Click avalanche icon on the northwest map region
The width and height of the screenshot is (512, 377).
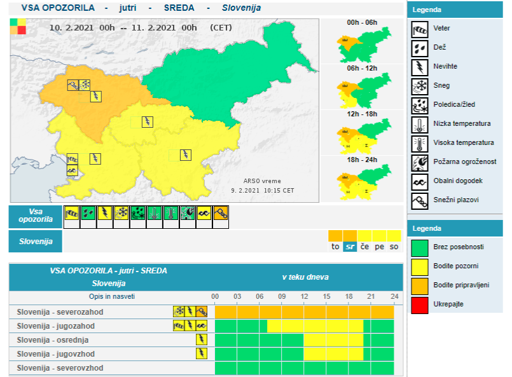(x=73, y=85)
